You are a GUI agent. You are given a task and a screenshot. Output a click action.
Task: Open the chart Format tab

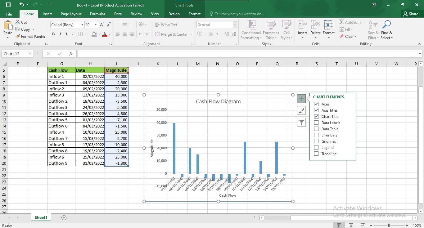coord(195,14)
